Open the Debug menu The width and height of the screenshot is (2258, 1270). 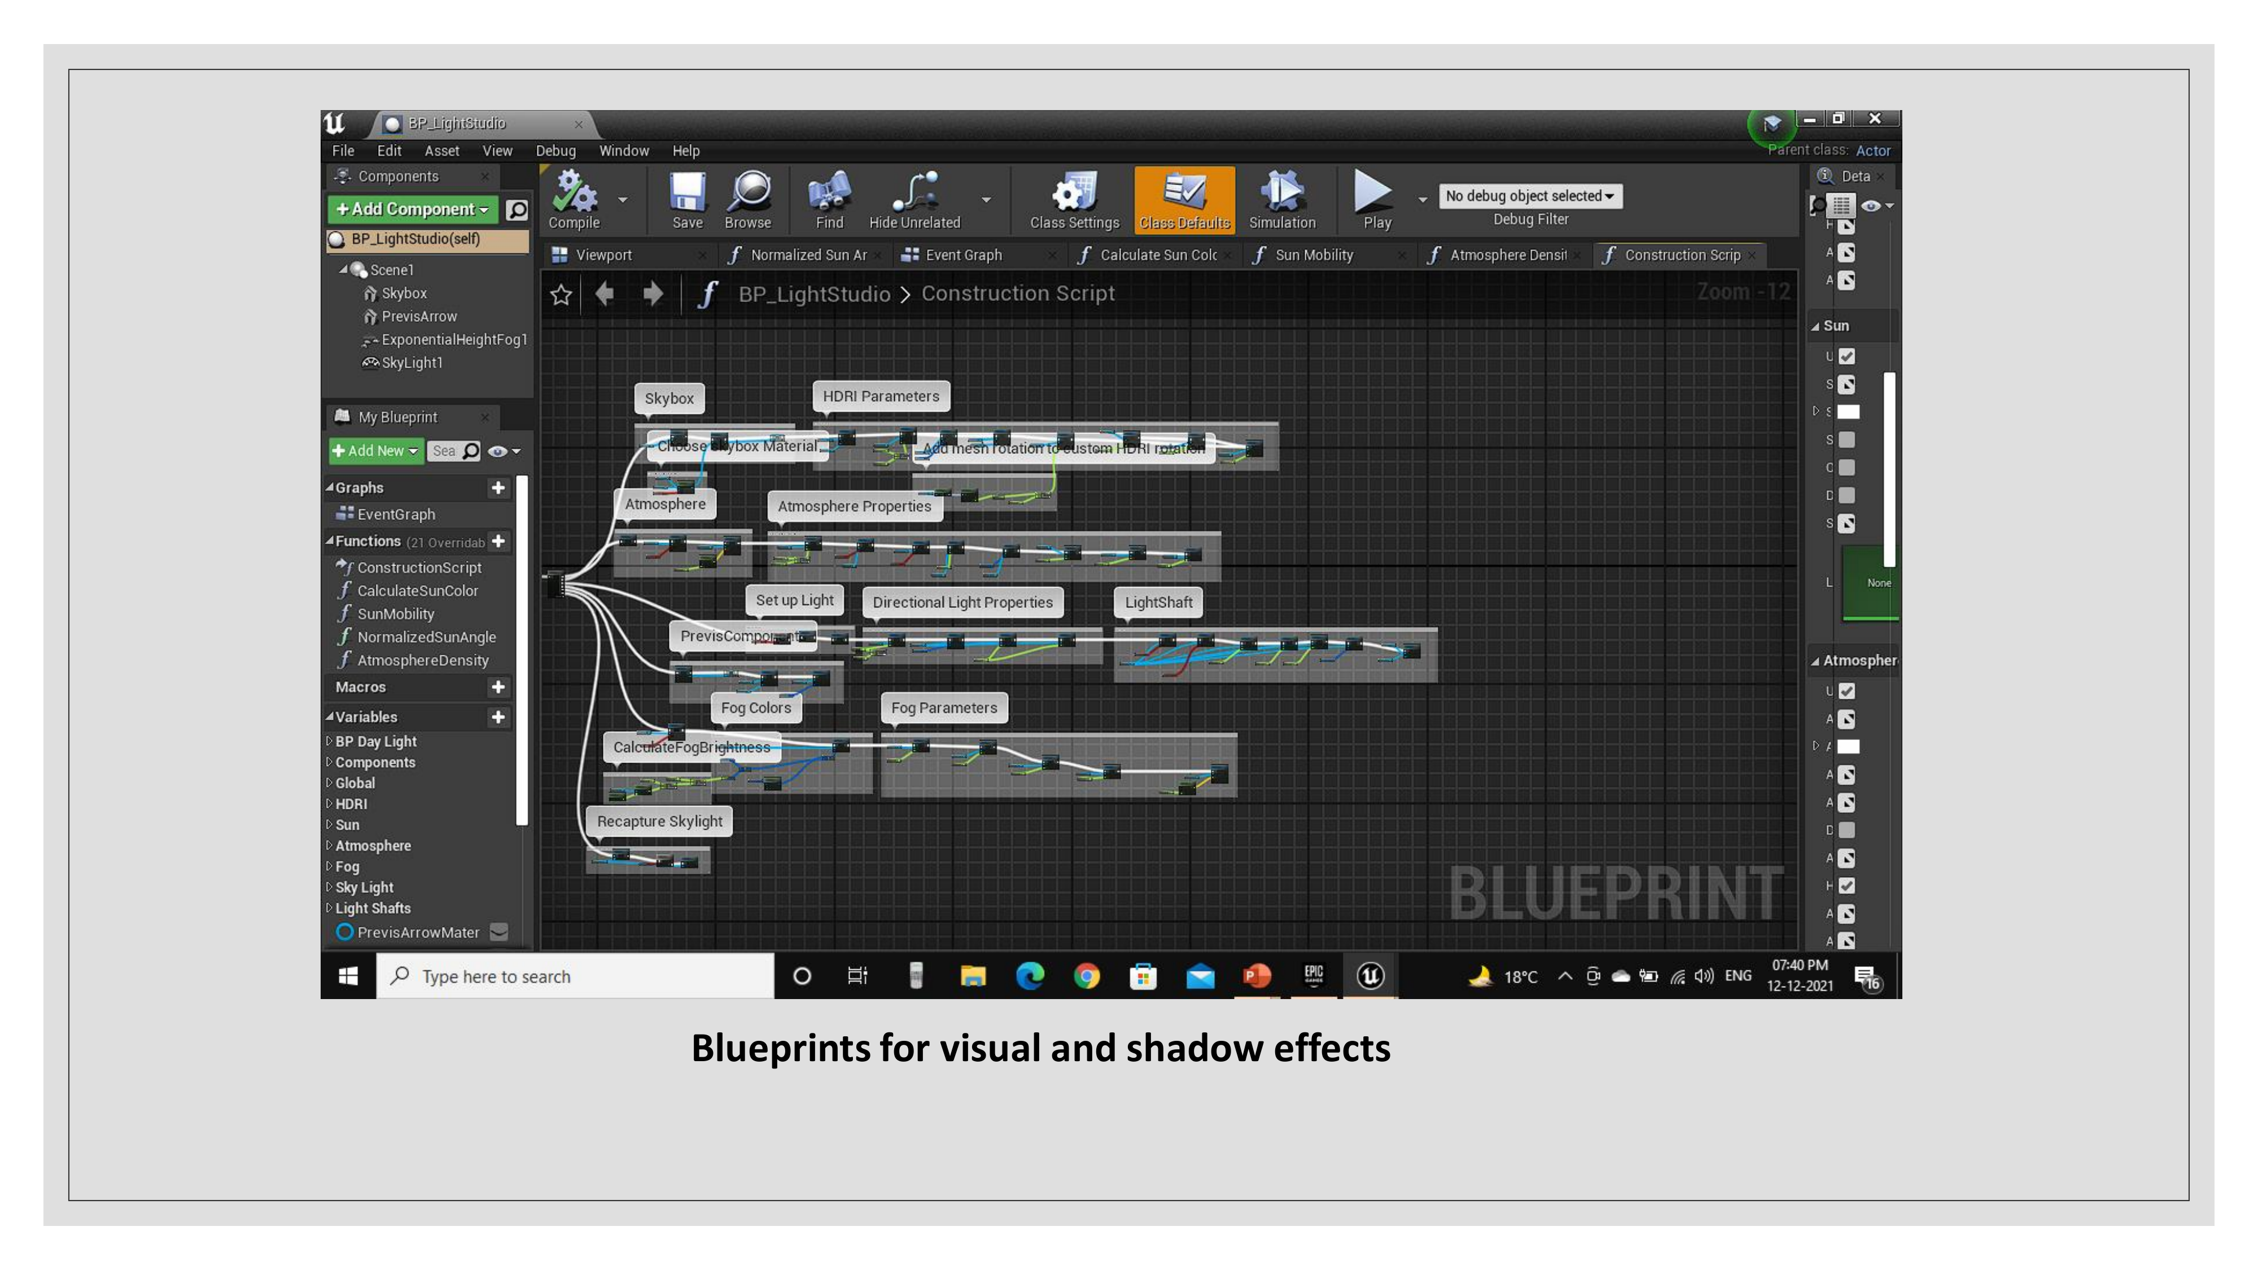[555, 151]
